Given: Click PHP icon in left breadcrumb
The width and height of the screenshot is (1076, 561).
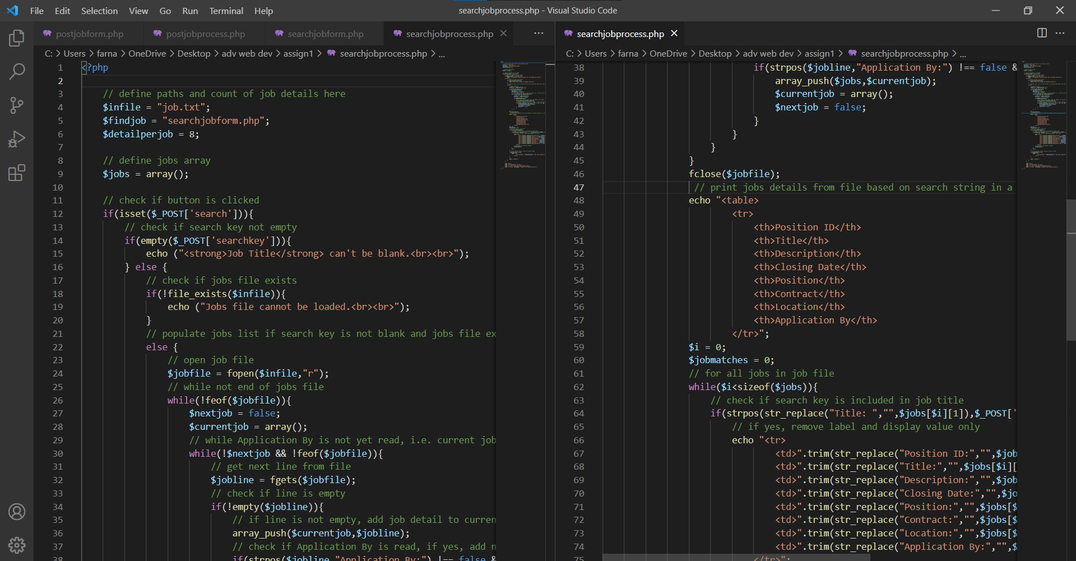Looking at the screenshot, I should [x=331, y=53].
